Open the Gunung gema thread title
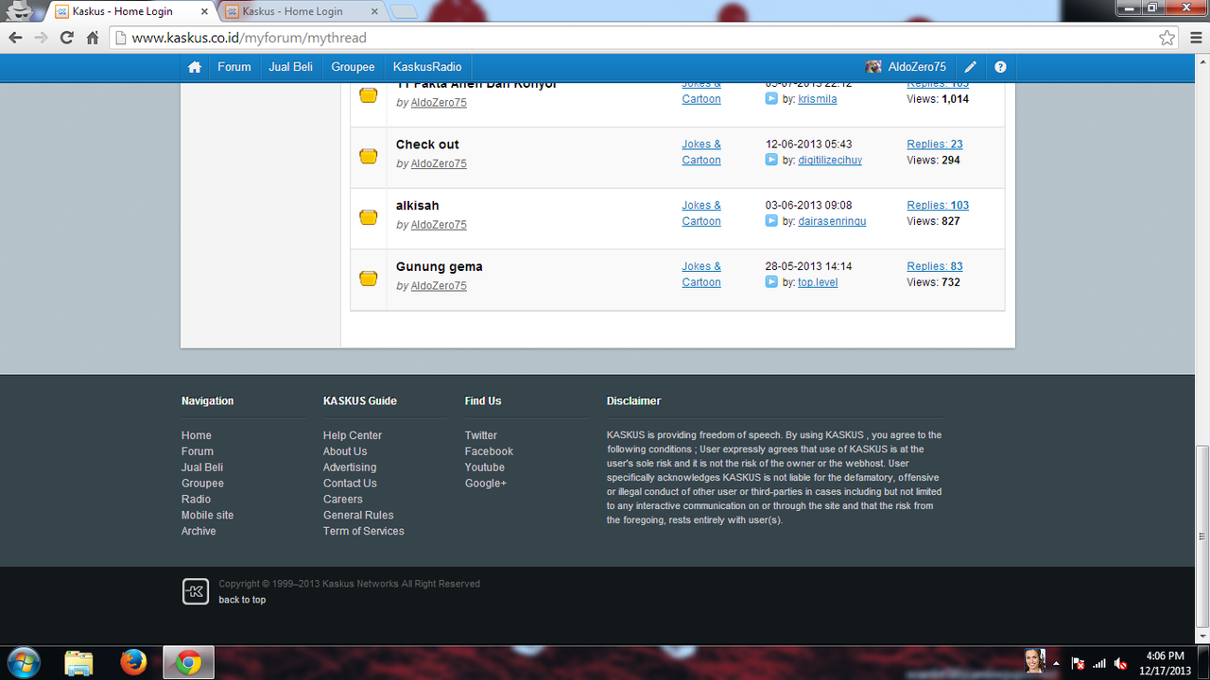 [440, 267]
